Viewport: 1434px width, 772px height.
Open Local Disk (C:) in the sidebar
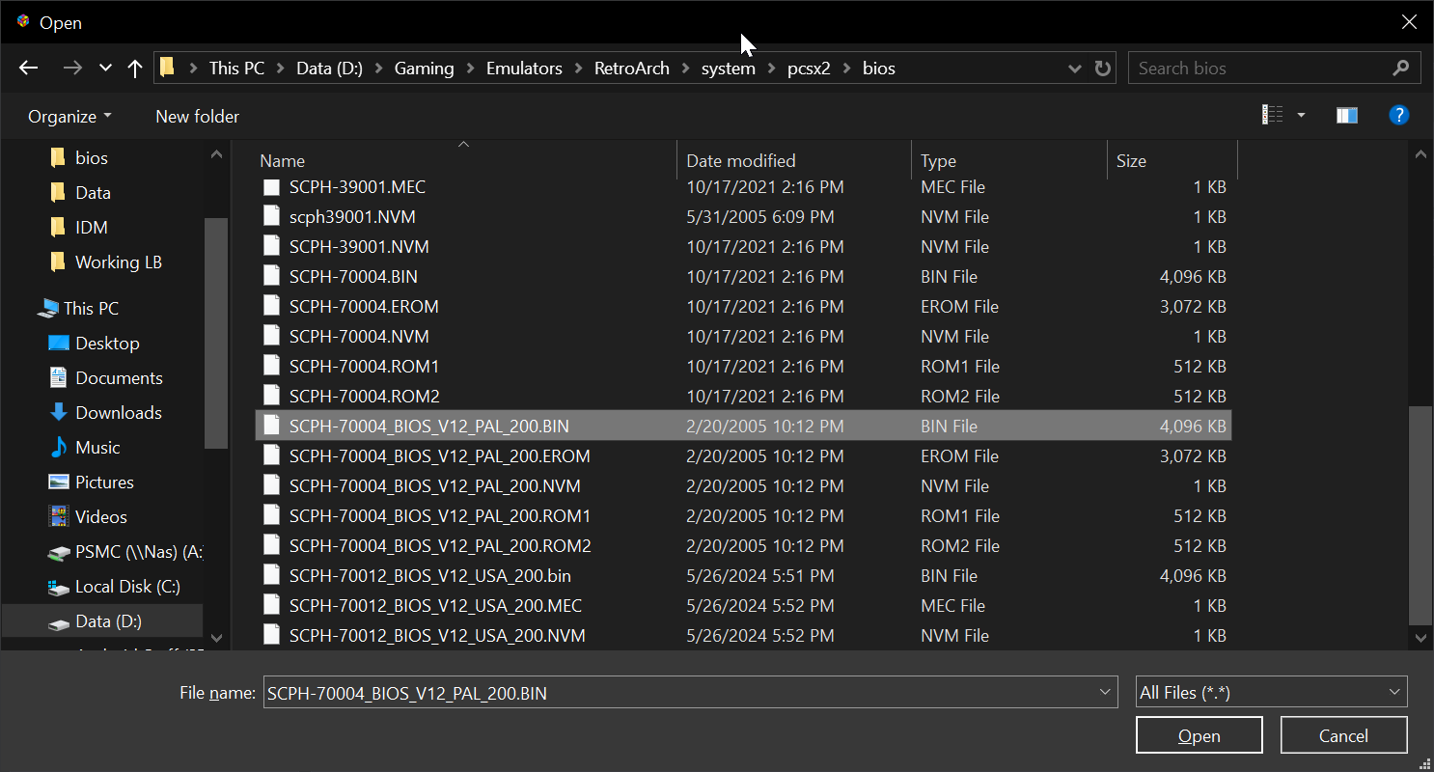click(127, 586)
